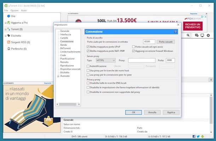Open the Twitter icon in status bar
The height and width of the screenshot is (141, 216).
(x=198, y=136)
